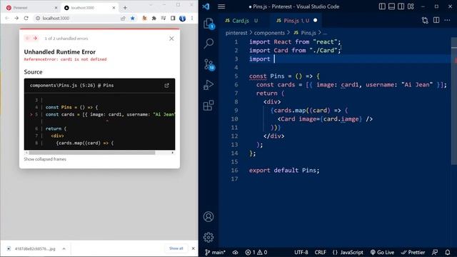Open the Run and Debug view
457x257 pixels.
click(209, 85)
